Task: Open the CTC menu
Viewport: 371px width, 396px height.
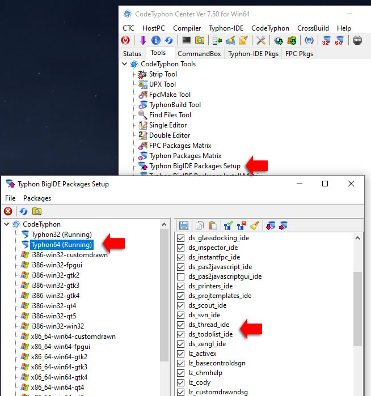Action: coord(128,28)
